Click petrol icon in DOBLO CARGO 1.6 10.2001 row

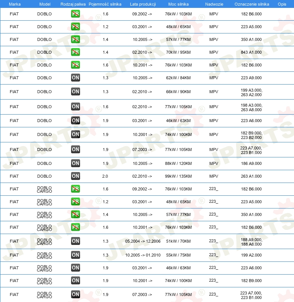coord(75,227)
